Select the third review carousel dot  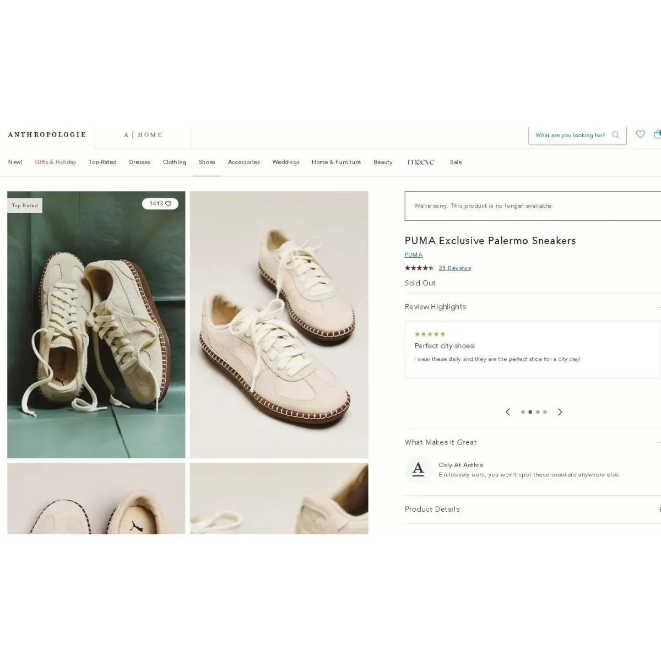coord(538,412)
